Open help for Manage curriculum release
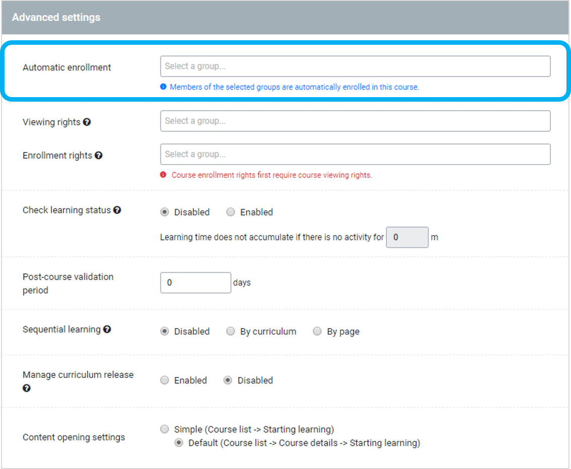Screen dimensions: 571x469 (26, 387)
